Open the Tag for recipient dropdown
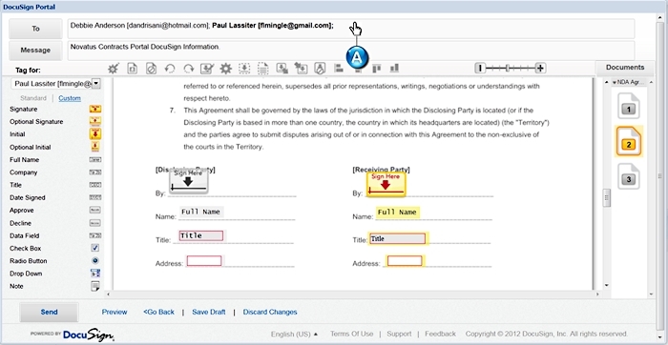This screenshot has height=345, width=668. [96, 84]
